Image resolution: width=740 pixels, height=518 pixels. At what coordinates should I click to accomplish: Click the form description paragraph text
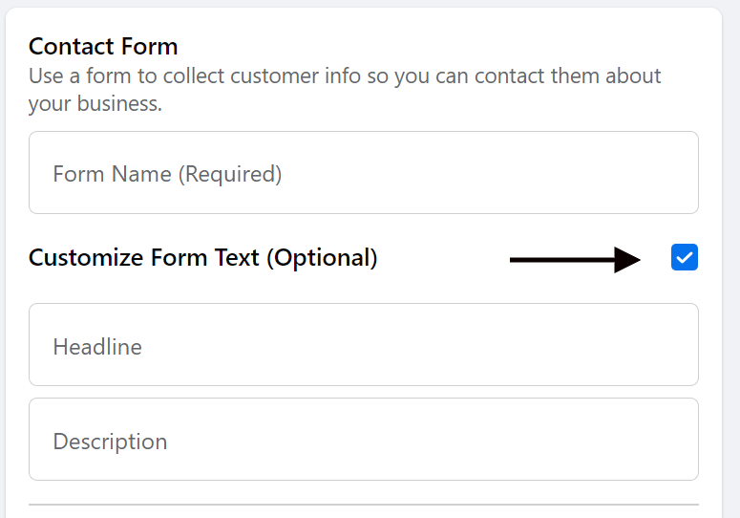[x=344, y=76]
